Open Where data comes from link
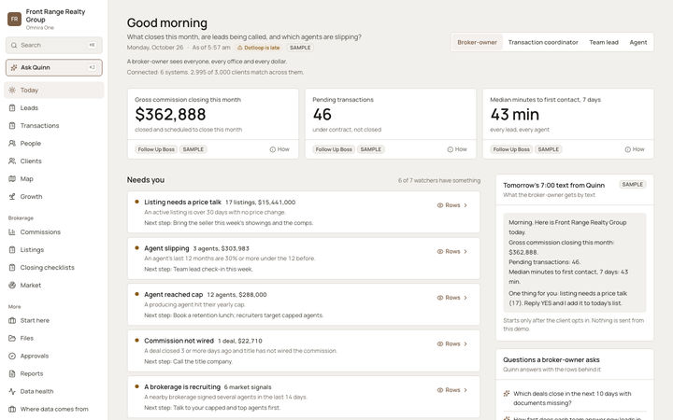673x420 pixels. coord(54,410)
